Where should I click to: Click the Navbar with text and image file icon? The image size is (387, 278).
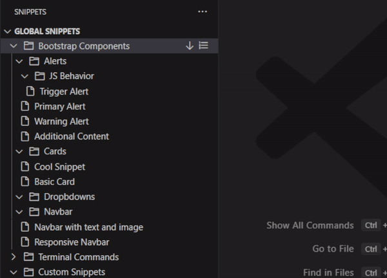(25, 227)
